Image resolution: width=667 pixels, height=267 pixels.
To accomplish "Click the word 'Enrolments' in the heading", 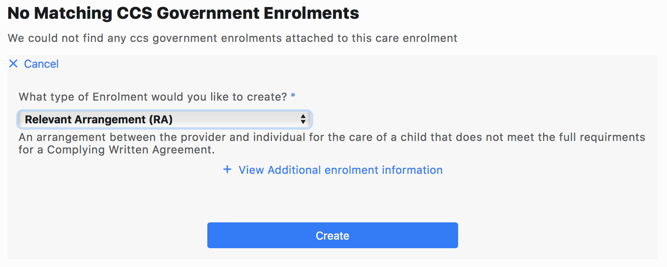I will 311,13.
